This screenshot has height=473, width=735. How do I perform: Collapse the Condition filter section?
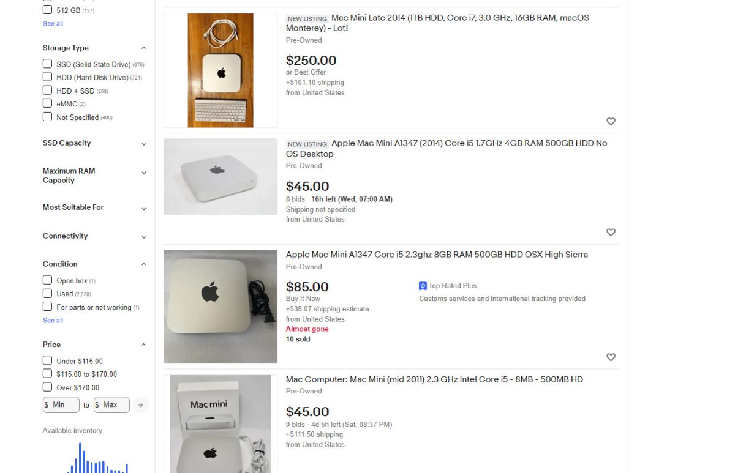pyautogui.click(x=143, y=264)
